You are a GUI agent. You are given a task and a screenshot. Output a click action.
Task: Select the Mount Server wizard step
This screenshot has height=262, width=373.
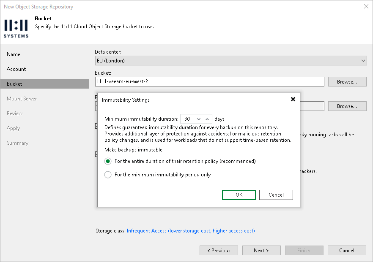pos(22,98)
